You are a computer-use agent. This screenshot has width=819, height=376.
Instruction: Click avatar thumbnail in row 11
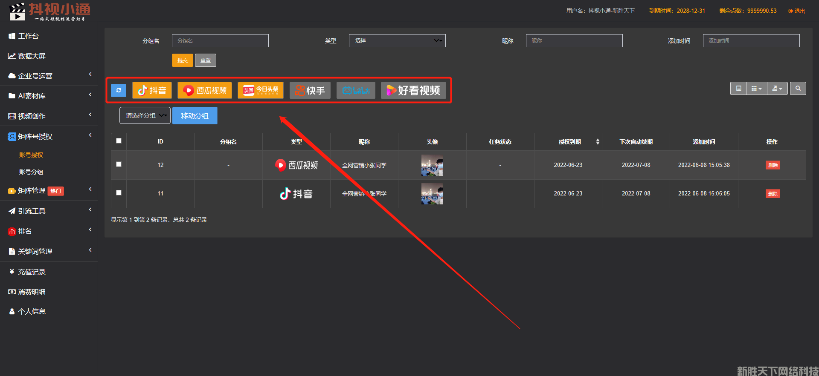[432, 194]
